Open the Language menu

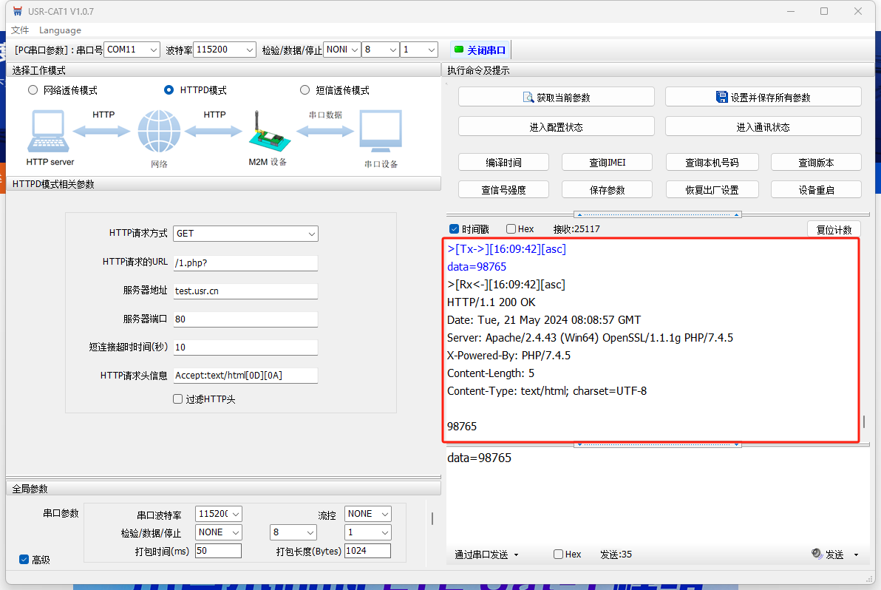pyautogui.click(x=60, y=30)
